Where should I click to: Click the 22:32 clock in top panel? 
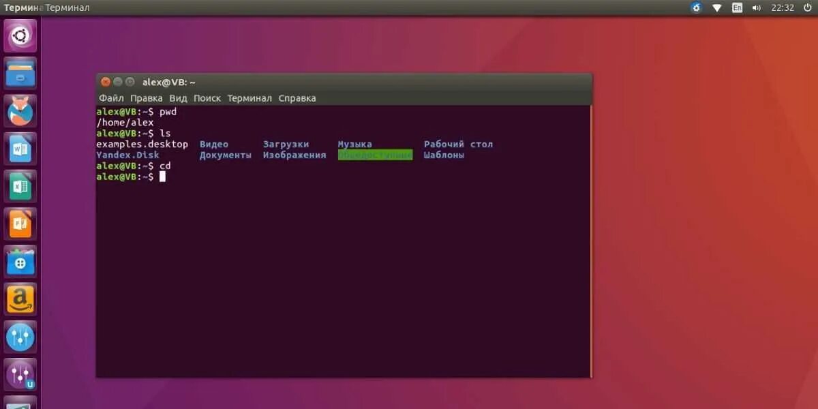[x=783, y=7]
